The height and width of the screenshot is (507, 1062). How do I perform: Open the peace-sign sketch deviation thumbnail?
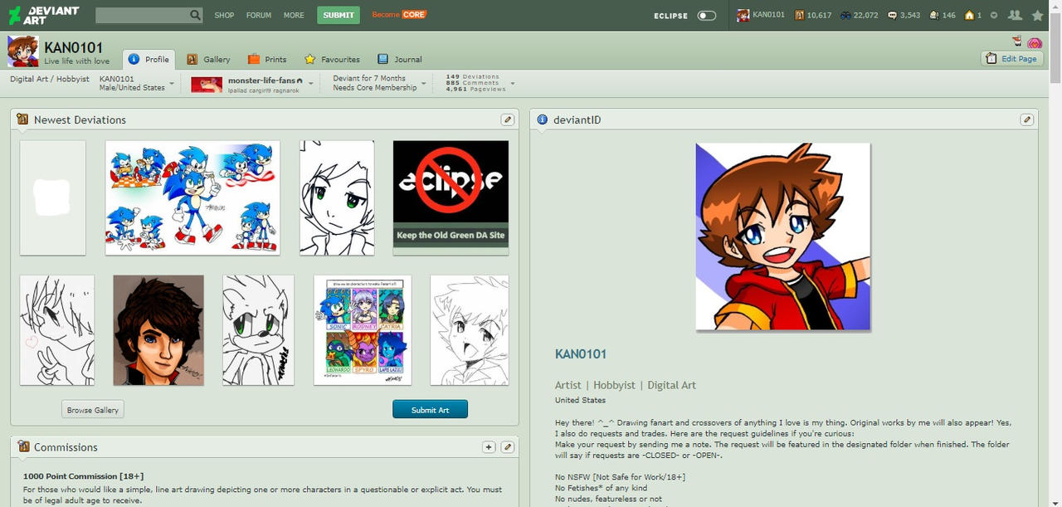click(57, 330)
